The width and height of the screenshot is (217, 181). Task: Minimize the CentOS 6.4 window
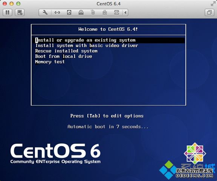12,4
